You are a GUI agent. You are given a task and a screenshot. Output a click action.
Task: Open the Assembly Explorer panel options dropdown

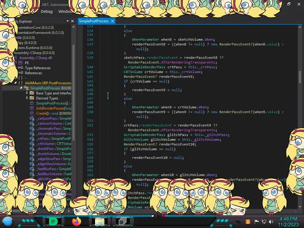(x=67, y=21)
